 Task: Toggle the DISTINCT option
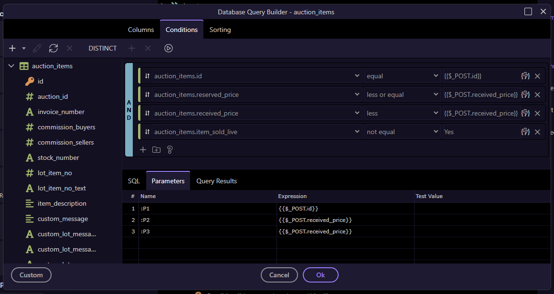[103, 48]
